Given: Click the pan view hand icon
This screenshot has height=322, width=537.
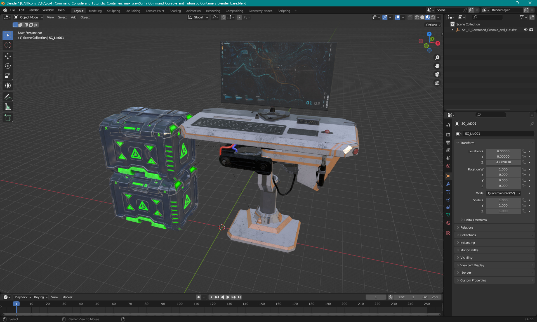Looking at the screenshot, I should click(437, 66).
